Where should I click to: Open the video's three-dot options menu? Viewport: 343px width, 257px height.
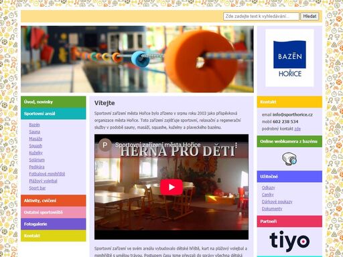point(236,145)
